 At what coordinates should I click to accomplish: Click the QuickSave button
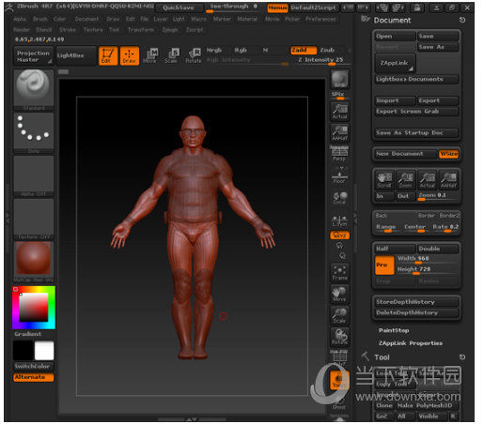179,8
